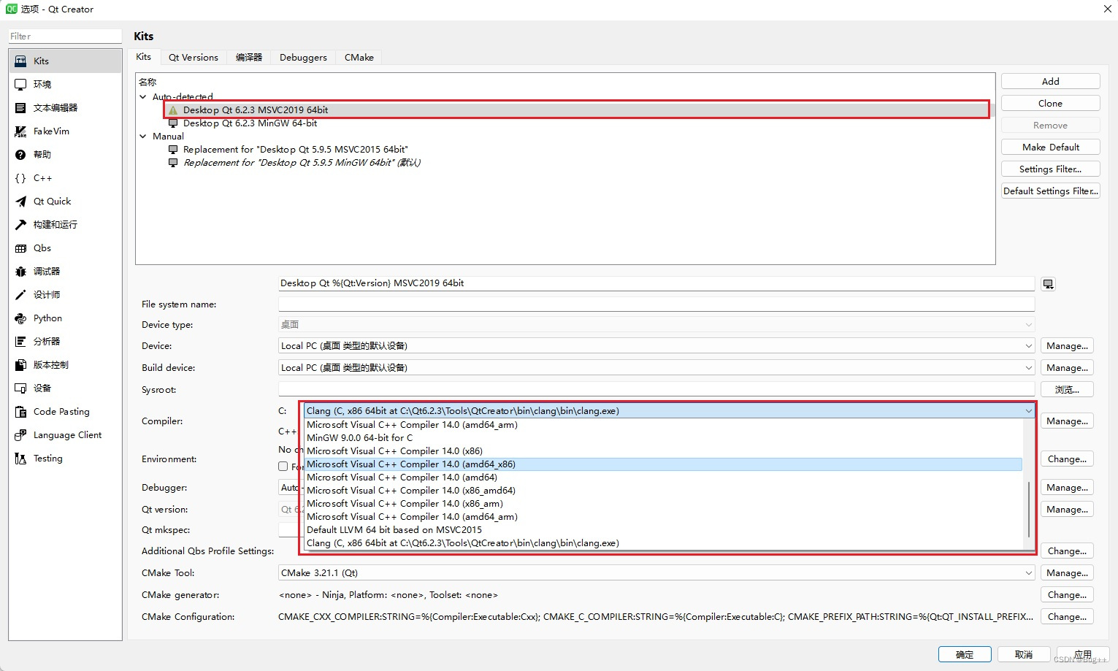The height and width of the screenshot is (671, 1118).
Task: Collapse the Manual kits group
Action: click(x=143, y=136)
